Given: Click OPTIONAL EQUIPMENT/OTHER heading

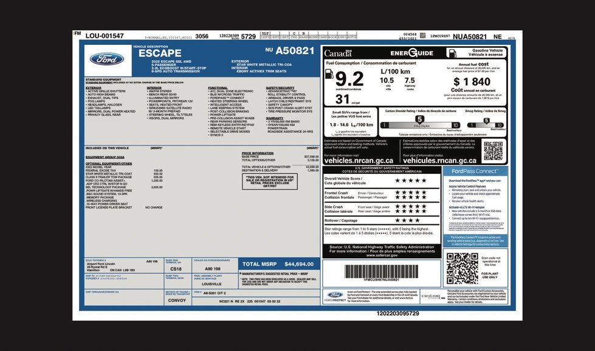Looking at the screenshot, I should [109, 164].
